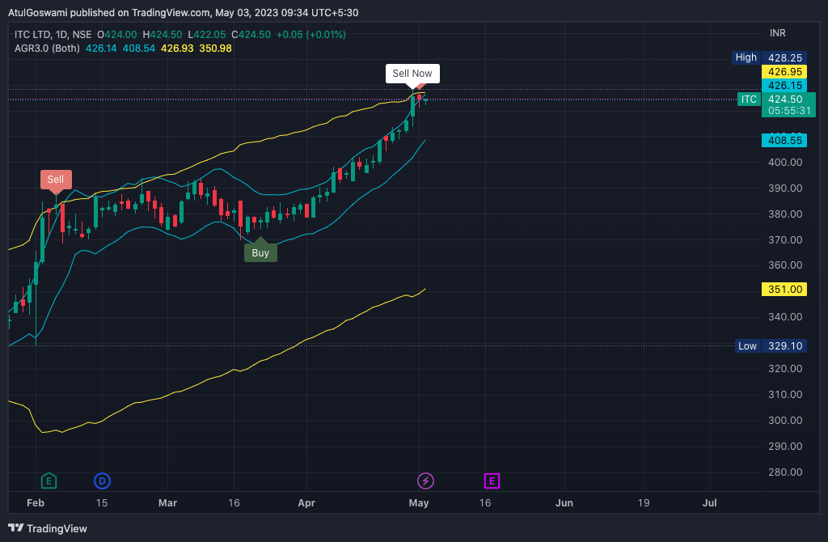828x542 pixels.
Task: Click the May label on time axis
Action: [x=419, y=503]
